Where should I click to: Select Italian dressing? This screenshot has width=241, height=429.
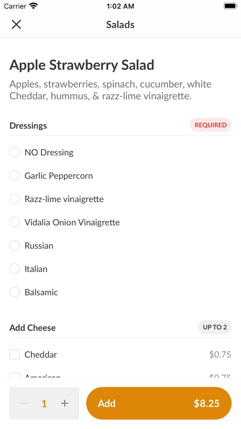(14, 269)
